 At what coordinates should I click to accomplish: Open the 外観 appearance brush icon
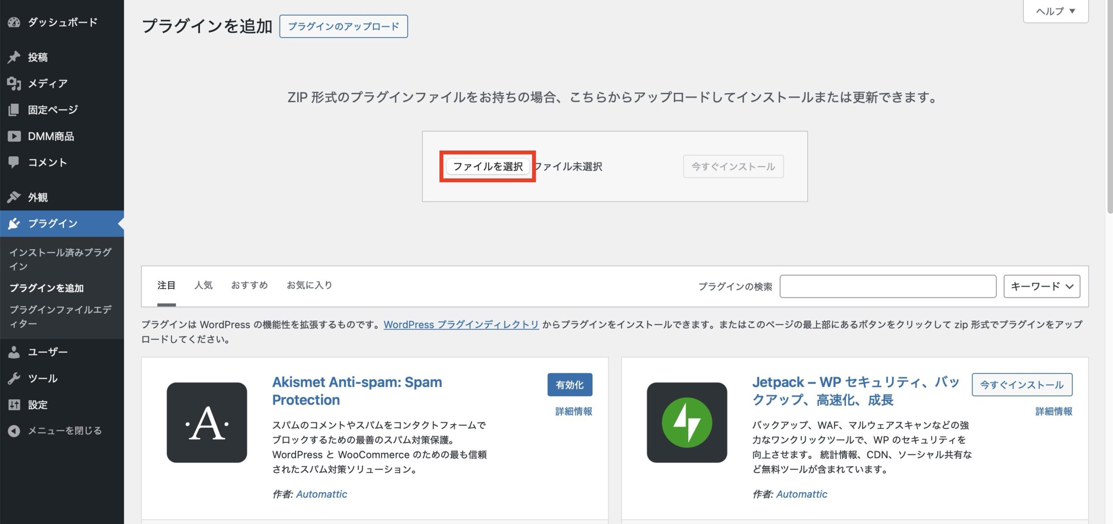14,197
